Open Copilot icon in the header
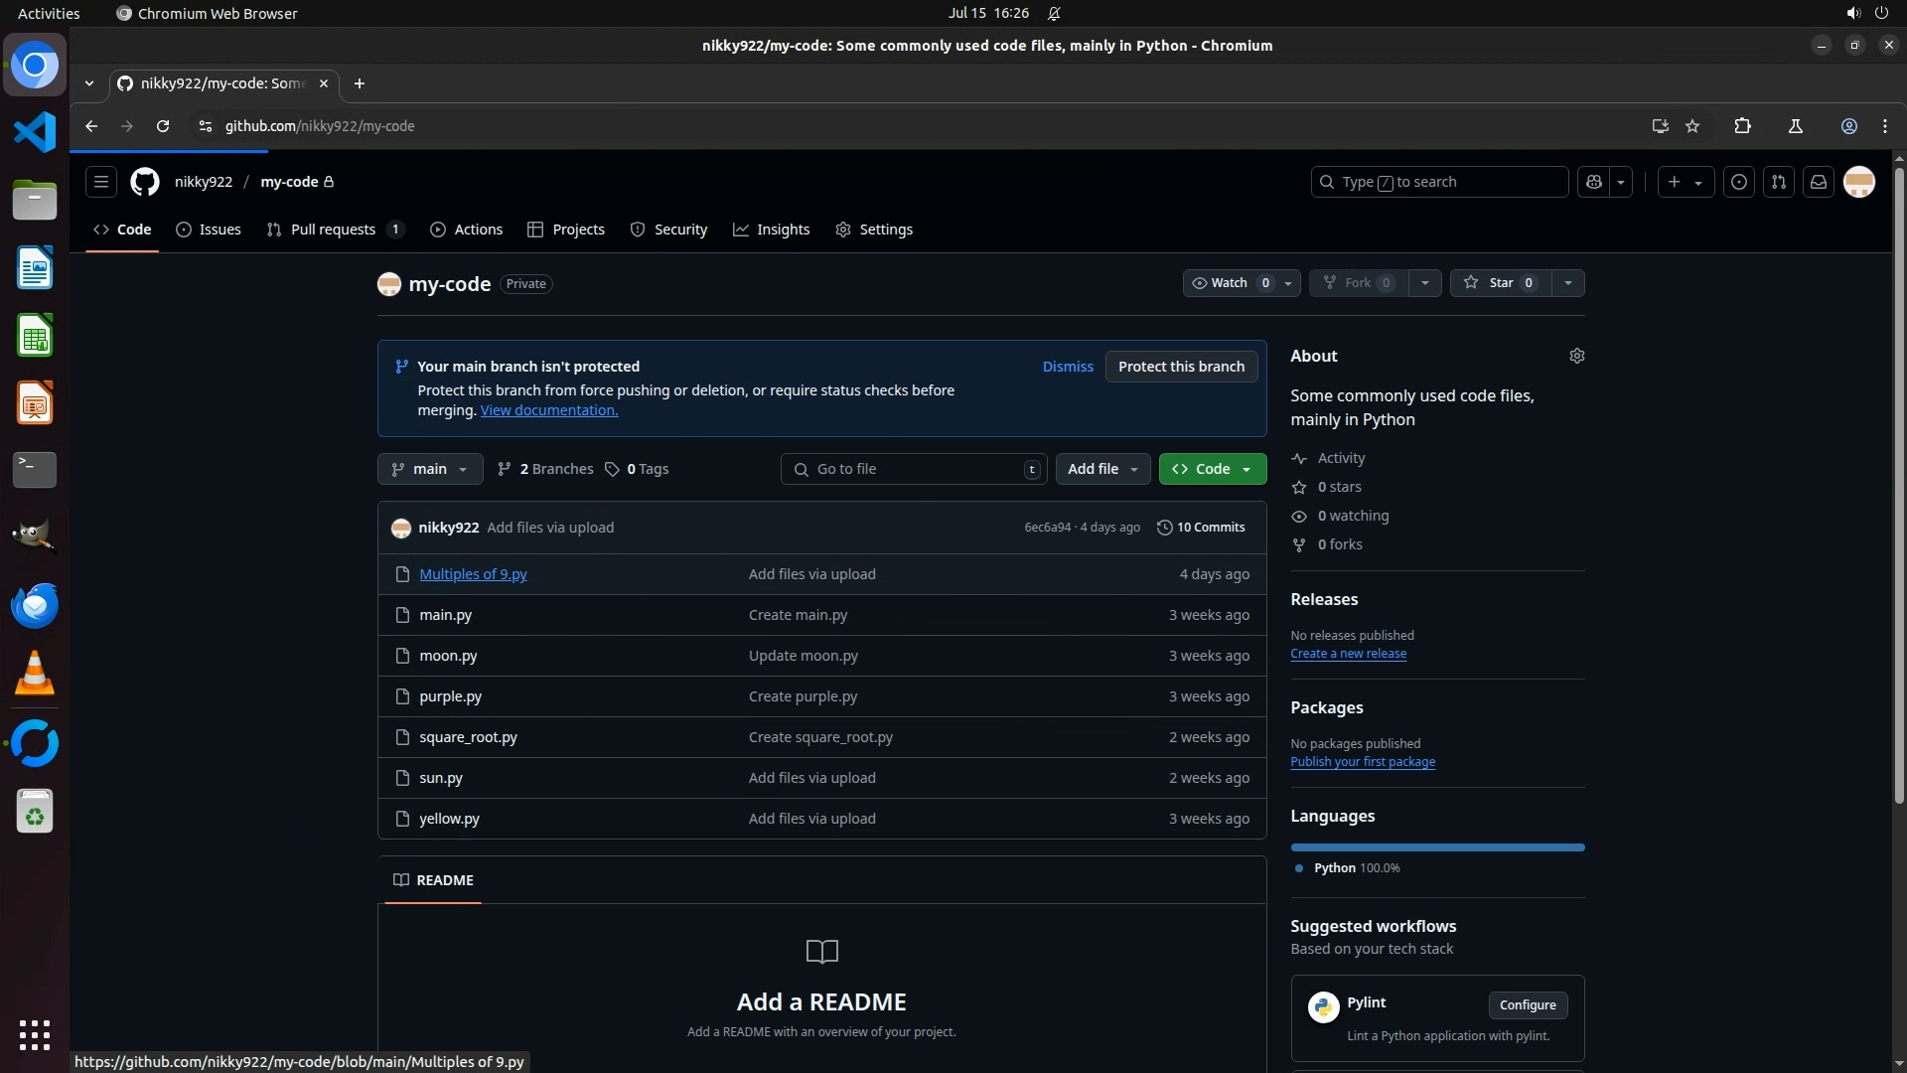The height and width of the screenshot is (1073, 1907). (x=1594, y=182)
